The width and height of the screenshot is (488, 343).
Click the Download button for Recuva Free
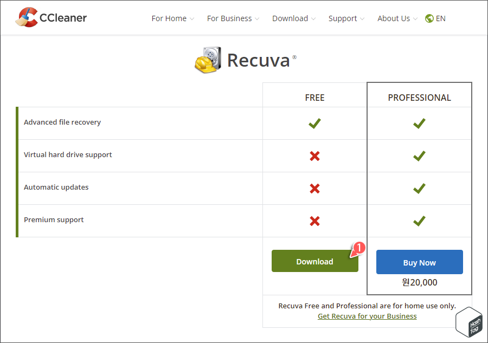[x=314, y=261]
